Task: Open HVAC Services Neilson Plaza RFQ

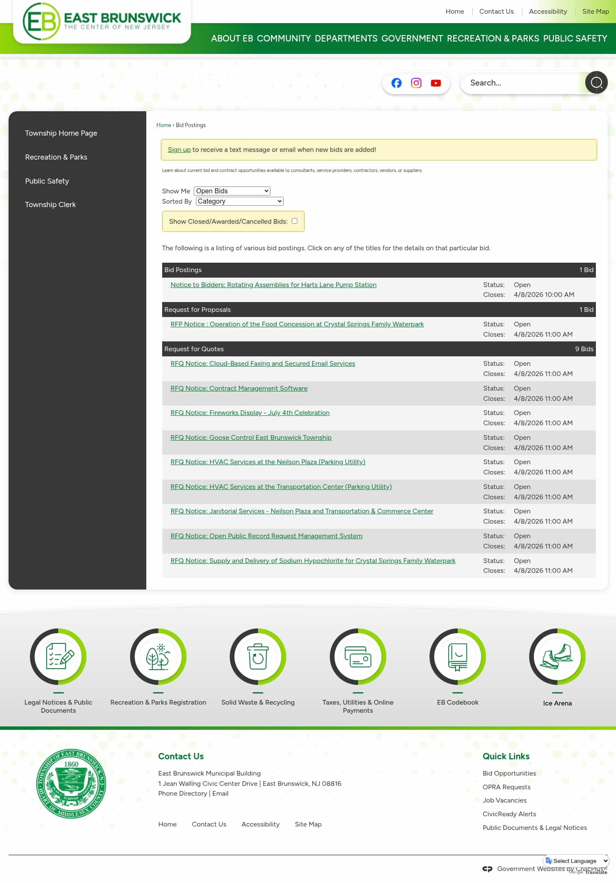Action: [268, 462]
